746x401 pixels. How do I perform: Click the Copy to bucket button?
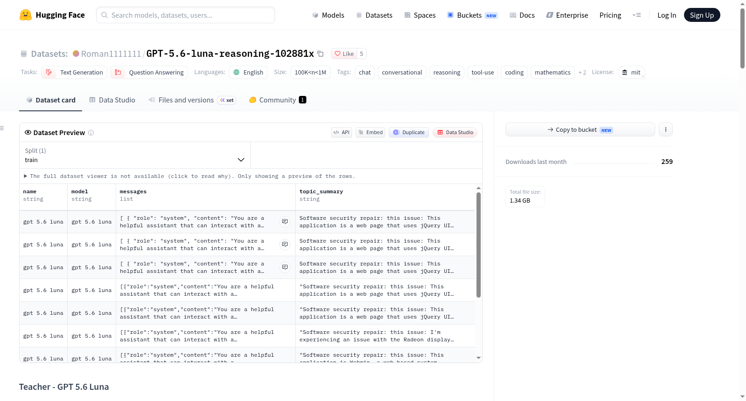[x=580, y=129]
